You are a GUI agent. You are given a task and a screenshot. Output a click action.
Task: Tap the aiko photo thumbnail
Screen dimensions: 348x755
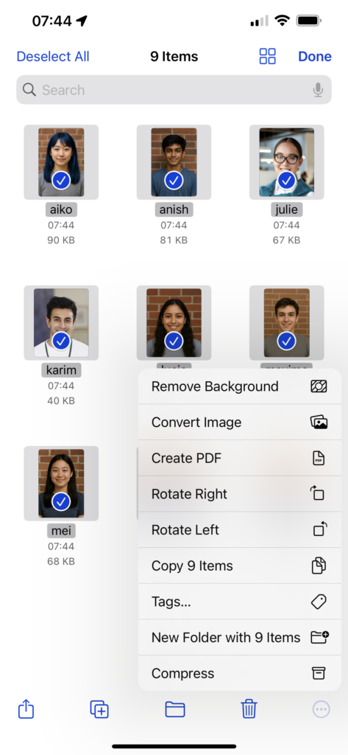pos(61,162)
